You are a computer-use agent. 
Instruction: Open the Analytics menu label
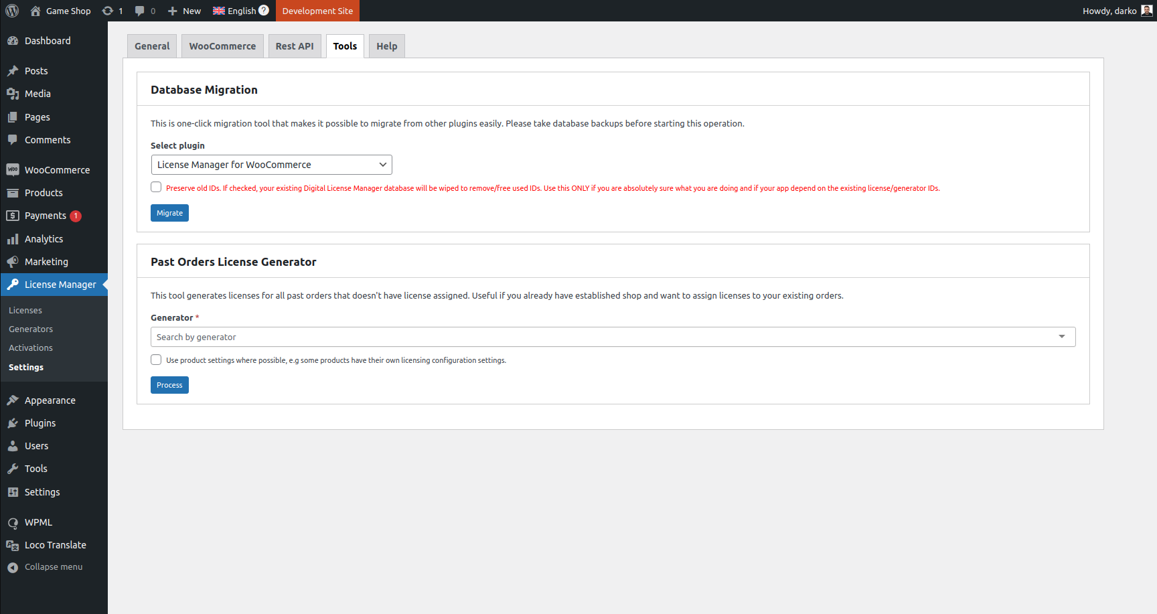click(x=44, y=239)
